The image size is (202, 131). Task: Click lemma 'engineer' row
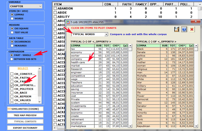[x=82, y=72]
